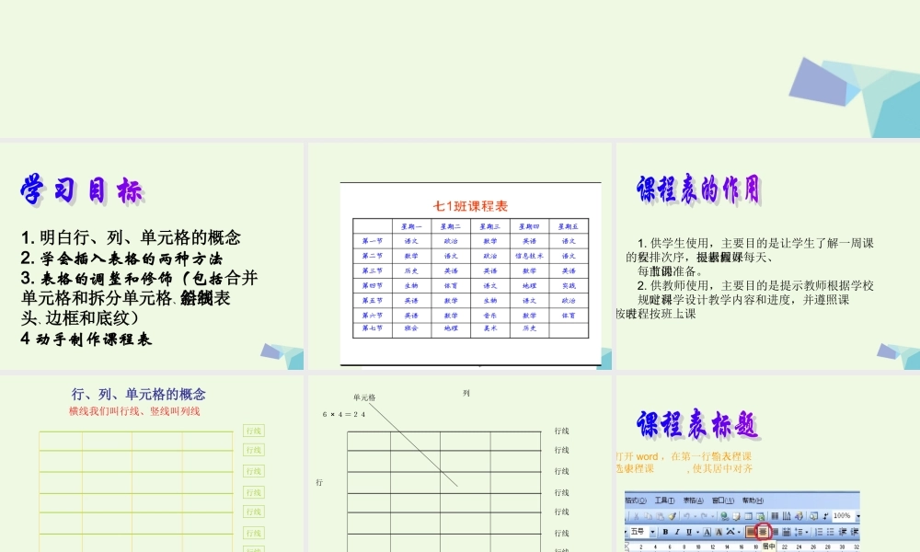The height and width of the screenshot is (552, 920).
Task: Select the 学习目标 slide thumbnail
Action: tap(152, 256)
